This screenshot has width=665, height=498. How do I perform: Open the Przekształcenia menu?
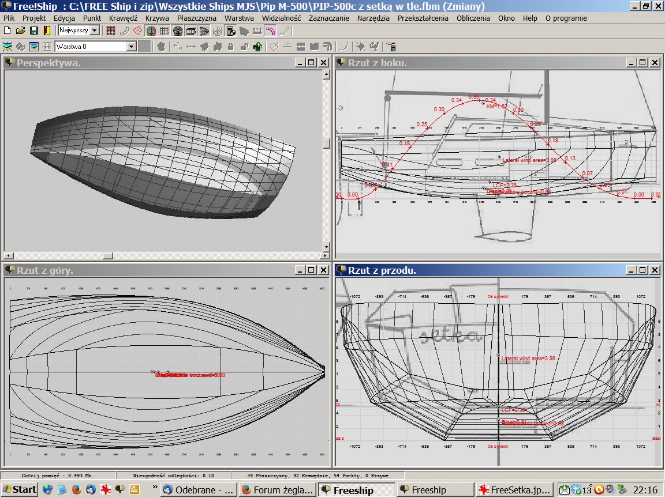[x=423, y=18]
